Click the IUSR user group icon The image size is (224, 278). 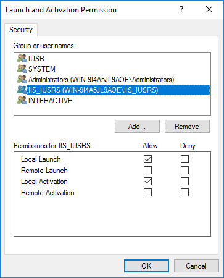[x=22, y=58]
